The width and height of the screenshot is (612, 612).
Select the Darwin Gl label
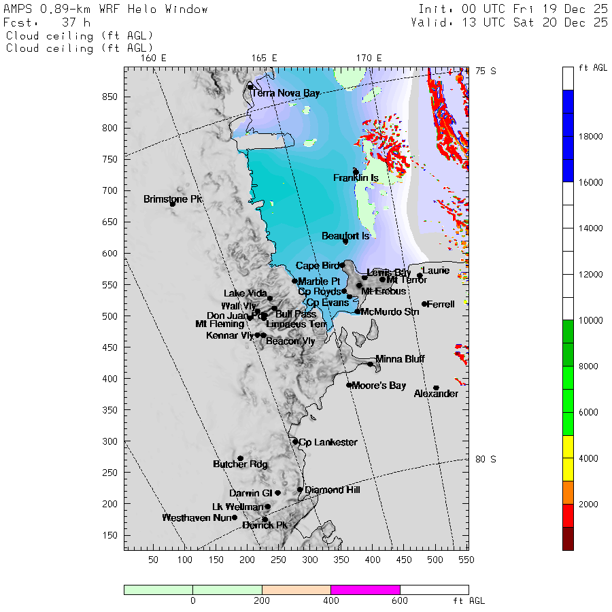pos(250,494)
